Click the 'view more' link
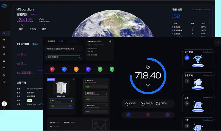This screenshot has width=221, height=131. (35, 14)
